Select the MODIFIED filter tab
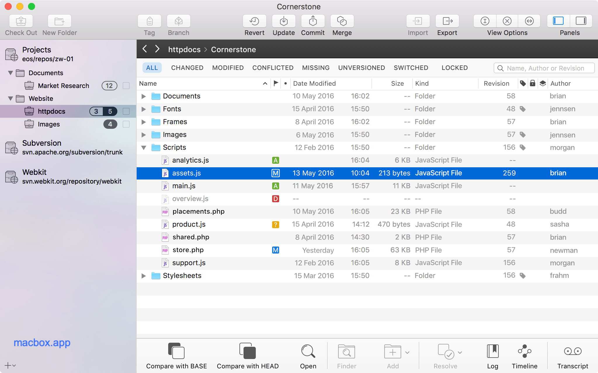This screenshot has width=598, height=373. 228,68
